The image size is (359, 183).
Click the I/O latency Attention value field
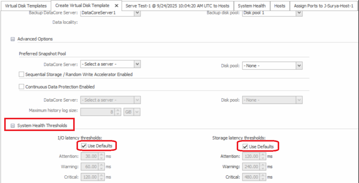pos(90,156)
